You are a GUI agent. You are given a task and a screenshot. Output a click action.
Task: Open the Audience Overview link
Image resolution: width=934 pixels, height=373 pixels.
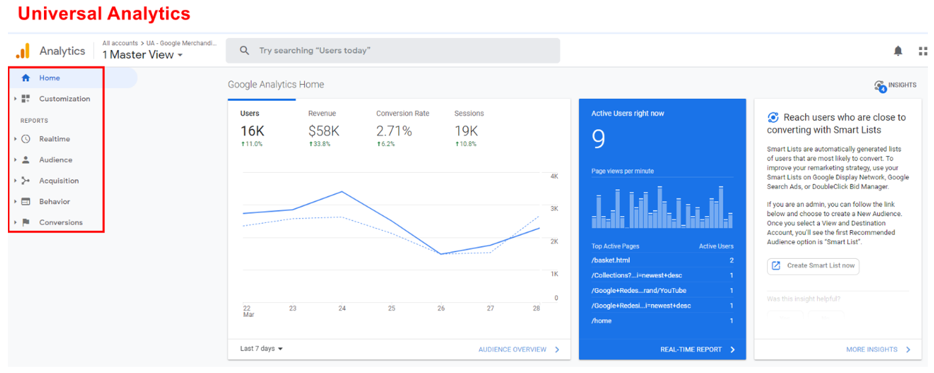point(513,349)
